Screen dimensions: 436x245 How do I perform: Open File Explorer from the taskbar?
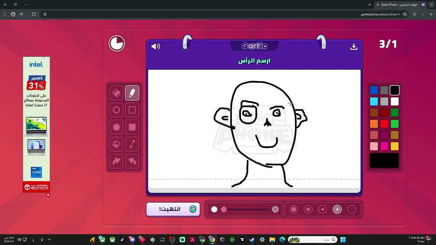coord(272,240)
